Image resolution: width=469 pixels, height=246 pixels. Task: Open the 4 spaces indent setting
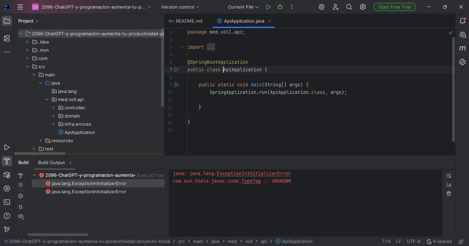(x=440, y=241)
